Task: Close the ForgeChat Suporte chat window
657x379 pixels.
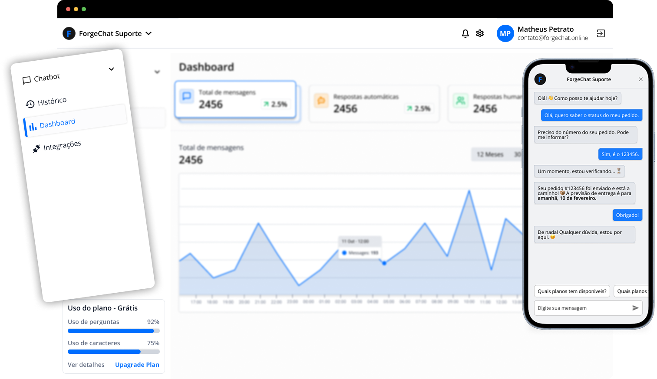Action: tap(640, 79)
